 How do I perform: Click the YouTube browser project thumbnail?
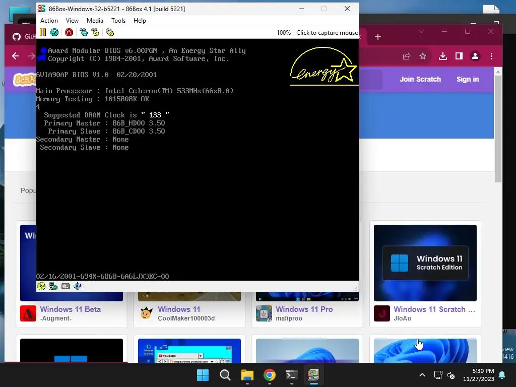[189, 351]
